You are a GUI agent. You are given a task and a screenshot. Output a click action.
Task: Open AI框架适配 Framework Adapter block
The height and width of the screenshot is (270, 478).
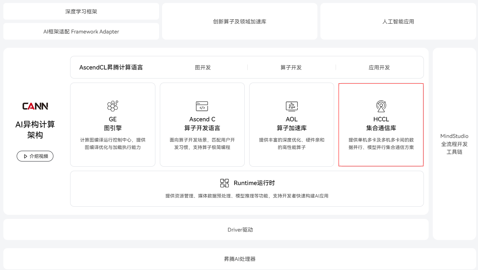[81, 31]
